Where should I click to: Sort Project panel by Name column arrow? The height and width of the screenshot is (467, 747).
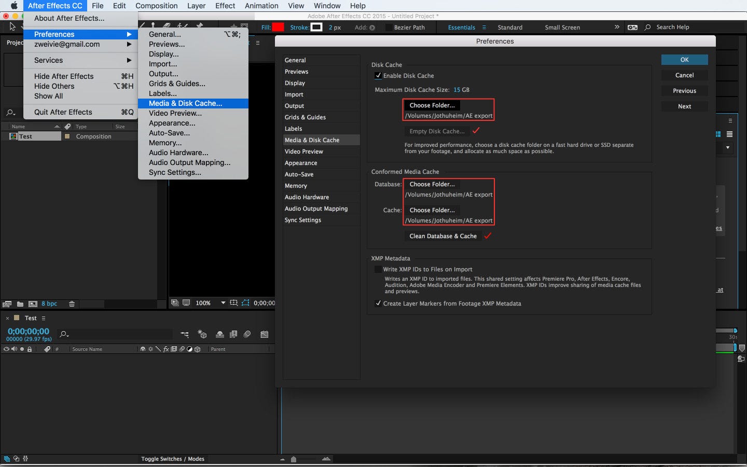tap(57, 127)
